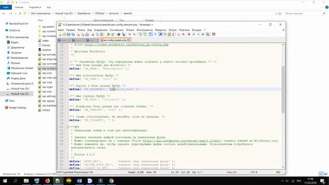Go back in the Explorer window
The image size is (329, 185).
coord(4,13)
